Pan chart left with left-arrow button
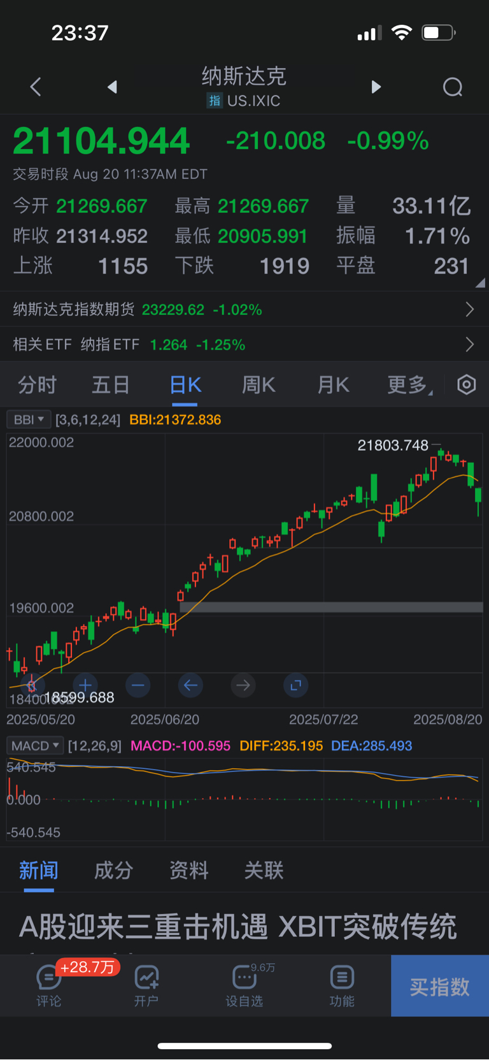This screenshot has width=489, height=1060. tap(190, 685)
